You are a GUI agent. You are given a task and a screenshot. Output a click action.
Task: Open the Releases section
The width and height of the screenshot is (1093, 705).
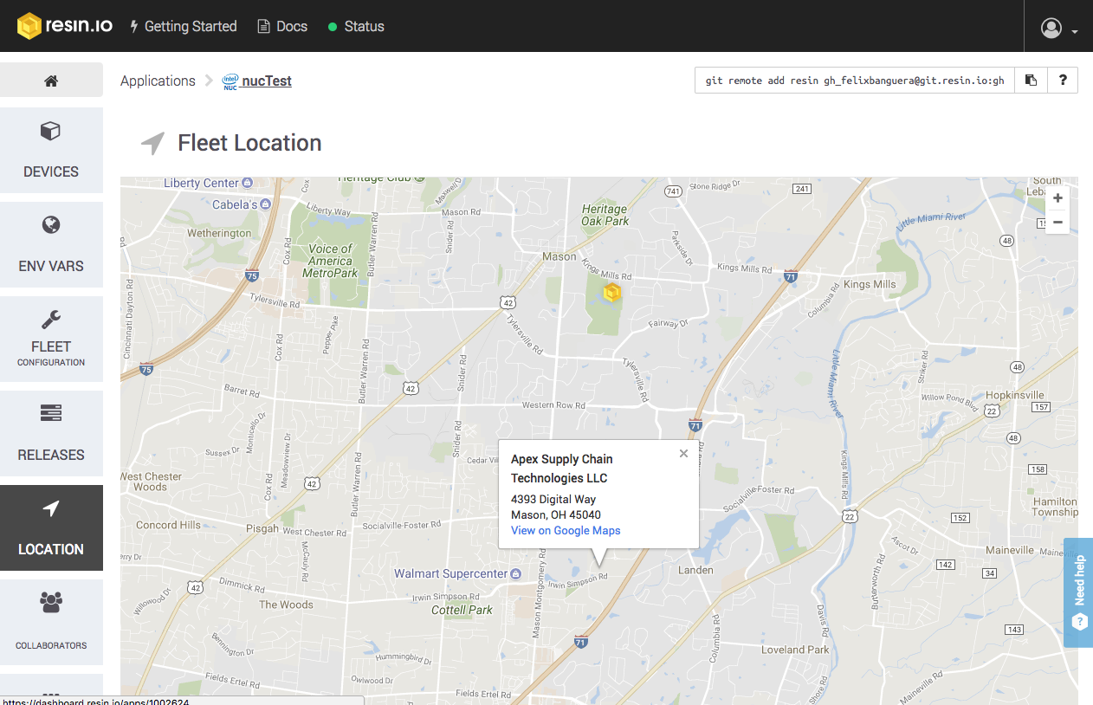[x=51, y=433]
